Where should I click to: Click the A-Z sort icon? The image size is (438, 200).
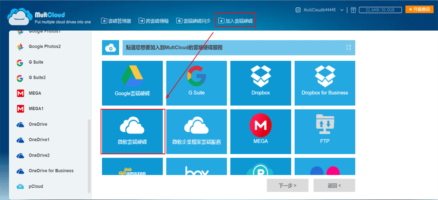[349, 48]
